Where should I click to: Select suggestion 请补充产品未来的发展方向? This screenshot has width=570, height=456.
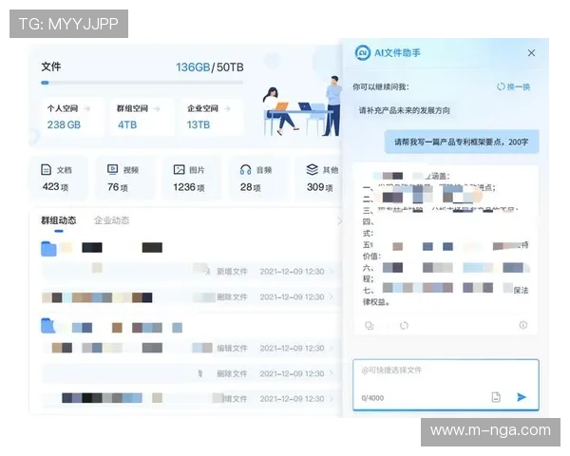click(x=405, y=110)
